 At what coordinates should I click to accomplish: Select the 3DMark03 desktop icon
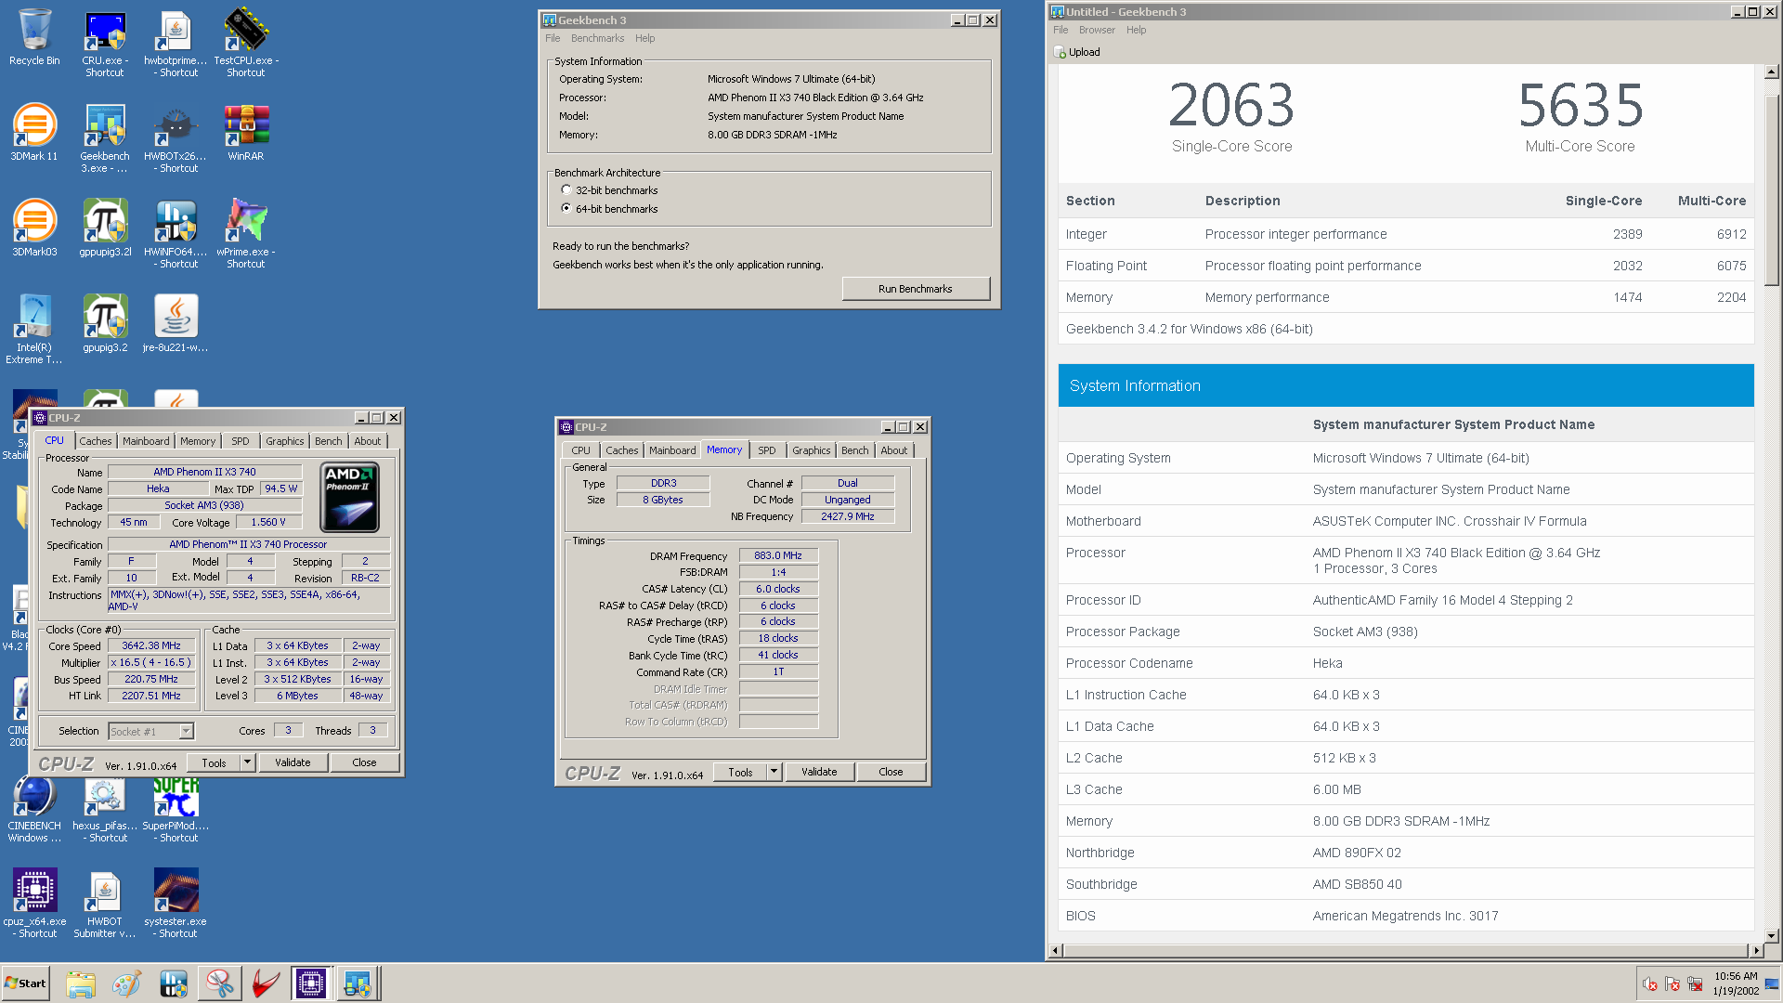click(x=34, y=228)
